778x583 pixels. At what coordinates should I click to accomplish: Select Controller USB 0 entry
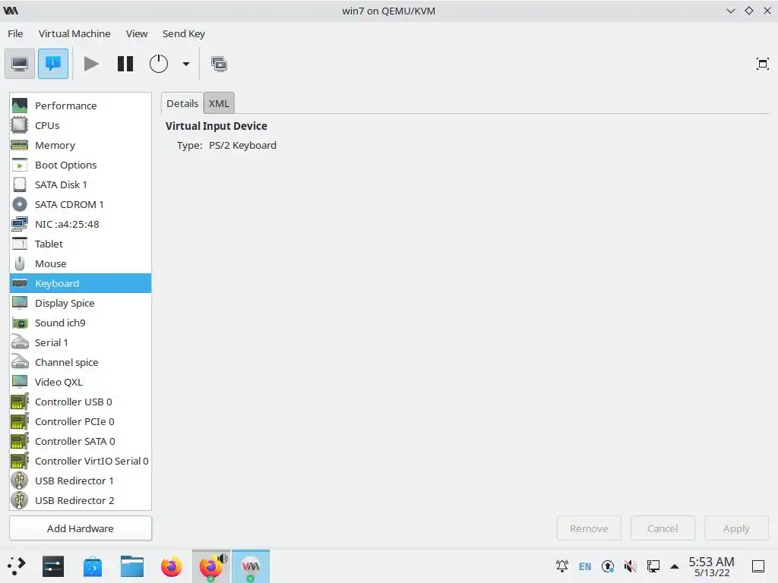coord(81,402)
